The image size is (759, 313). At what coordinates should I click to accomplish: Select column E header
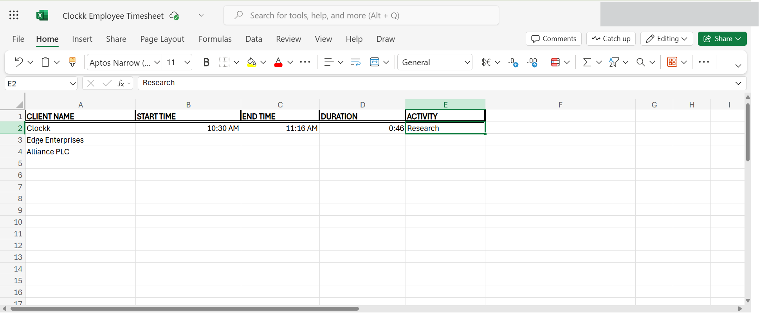[445, 105]
